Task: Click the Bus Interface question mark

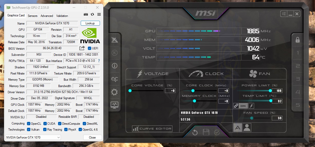Action: (99, 61)
